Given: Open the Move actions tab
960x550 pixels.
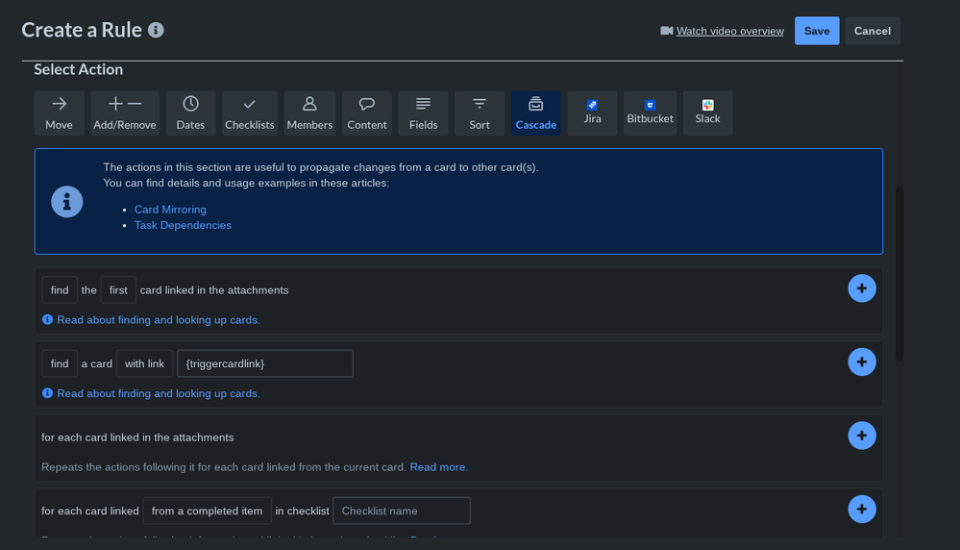Looking at the screenshot, I should point(59,113).
